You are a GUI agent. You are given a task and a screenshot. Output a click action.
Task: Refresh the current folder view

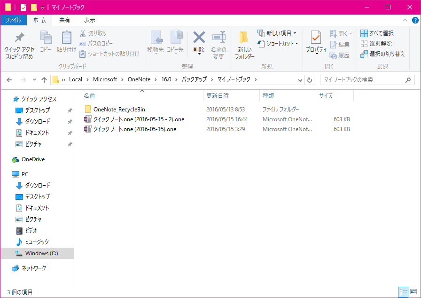tap(310, 80)
